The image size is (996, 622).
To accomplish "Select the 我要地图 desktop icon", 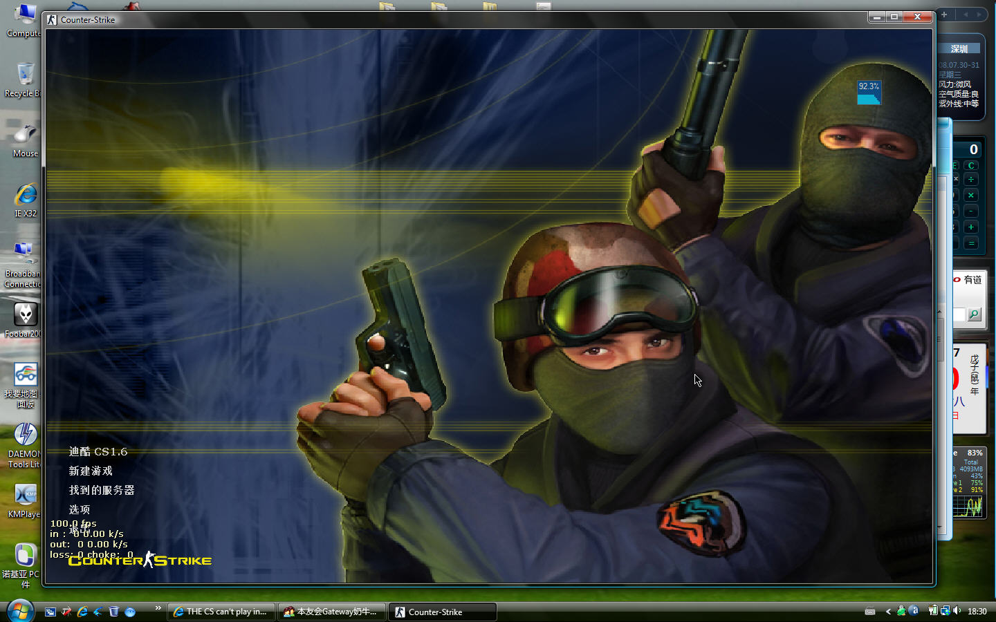I will pyautogui.click(x=23, y=386).
